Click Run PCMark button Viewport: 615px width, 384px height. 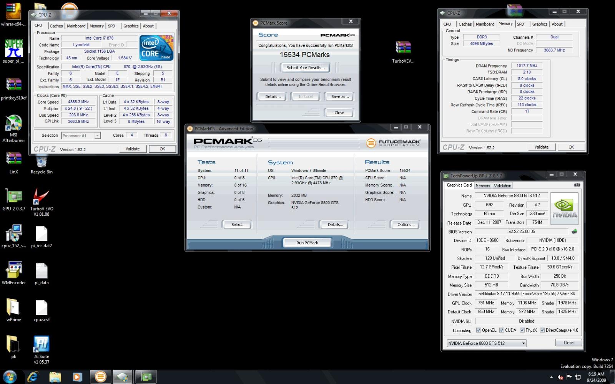click(x=307, y=243)
